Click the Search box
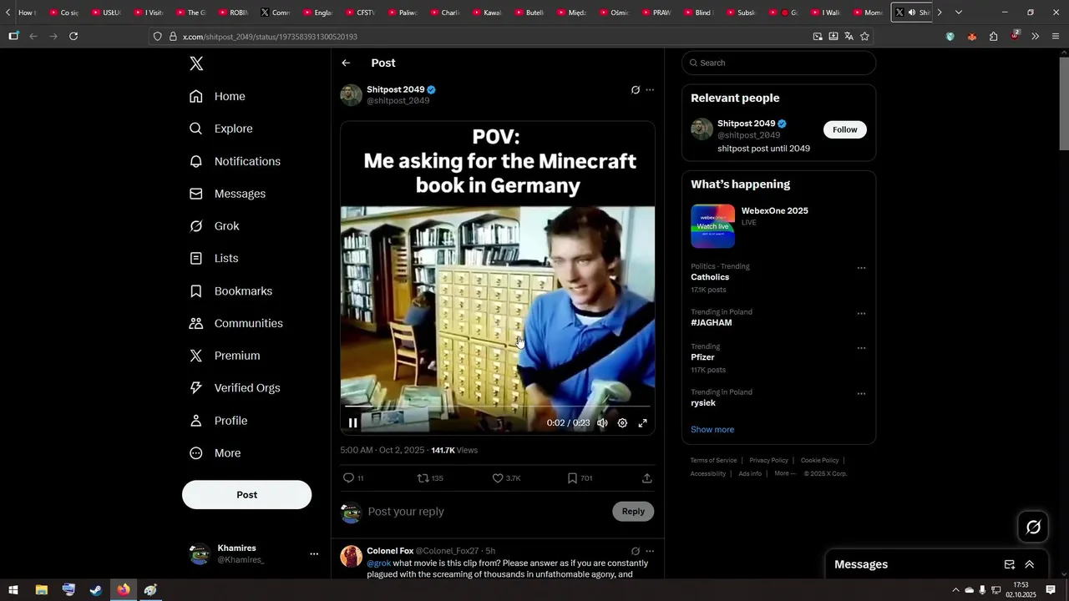1069x601 pixels. coord(778,63)
